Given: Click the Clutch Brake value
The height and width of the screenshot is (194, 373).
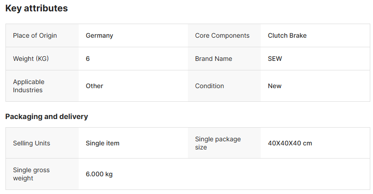Looking at the screenshot, I should (x=287, y=35).
